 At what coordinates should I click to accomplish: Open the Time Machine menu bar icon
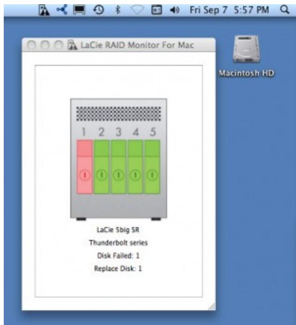point(98,10)
